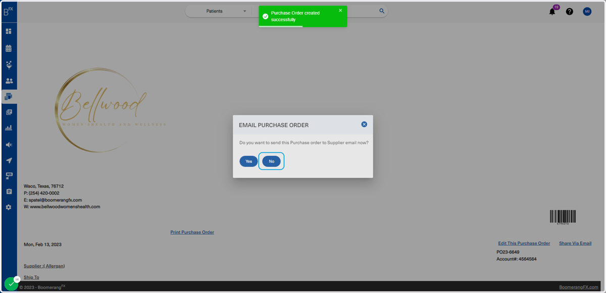Open the BFX logo home icon

point(8,11)
